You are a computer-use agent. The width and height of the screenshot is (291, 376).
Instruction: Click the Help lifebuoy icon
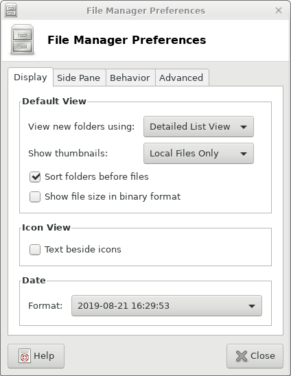(x=25, y=356)
